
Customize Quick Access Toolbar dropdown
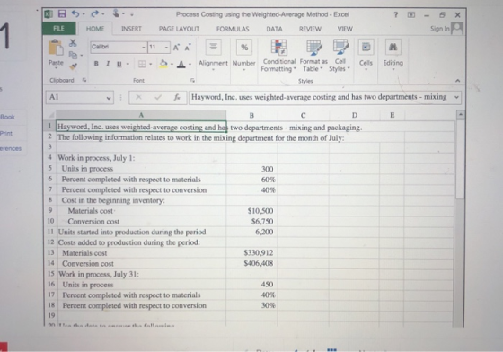pyautogui.click(x=132, y=14)
